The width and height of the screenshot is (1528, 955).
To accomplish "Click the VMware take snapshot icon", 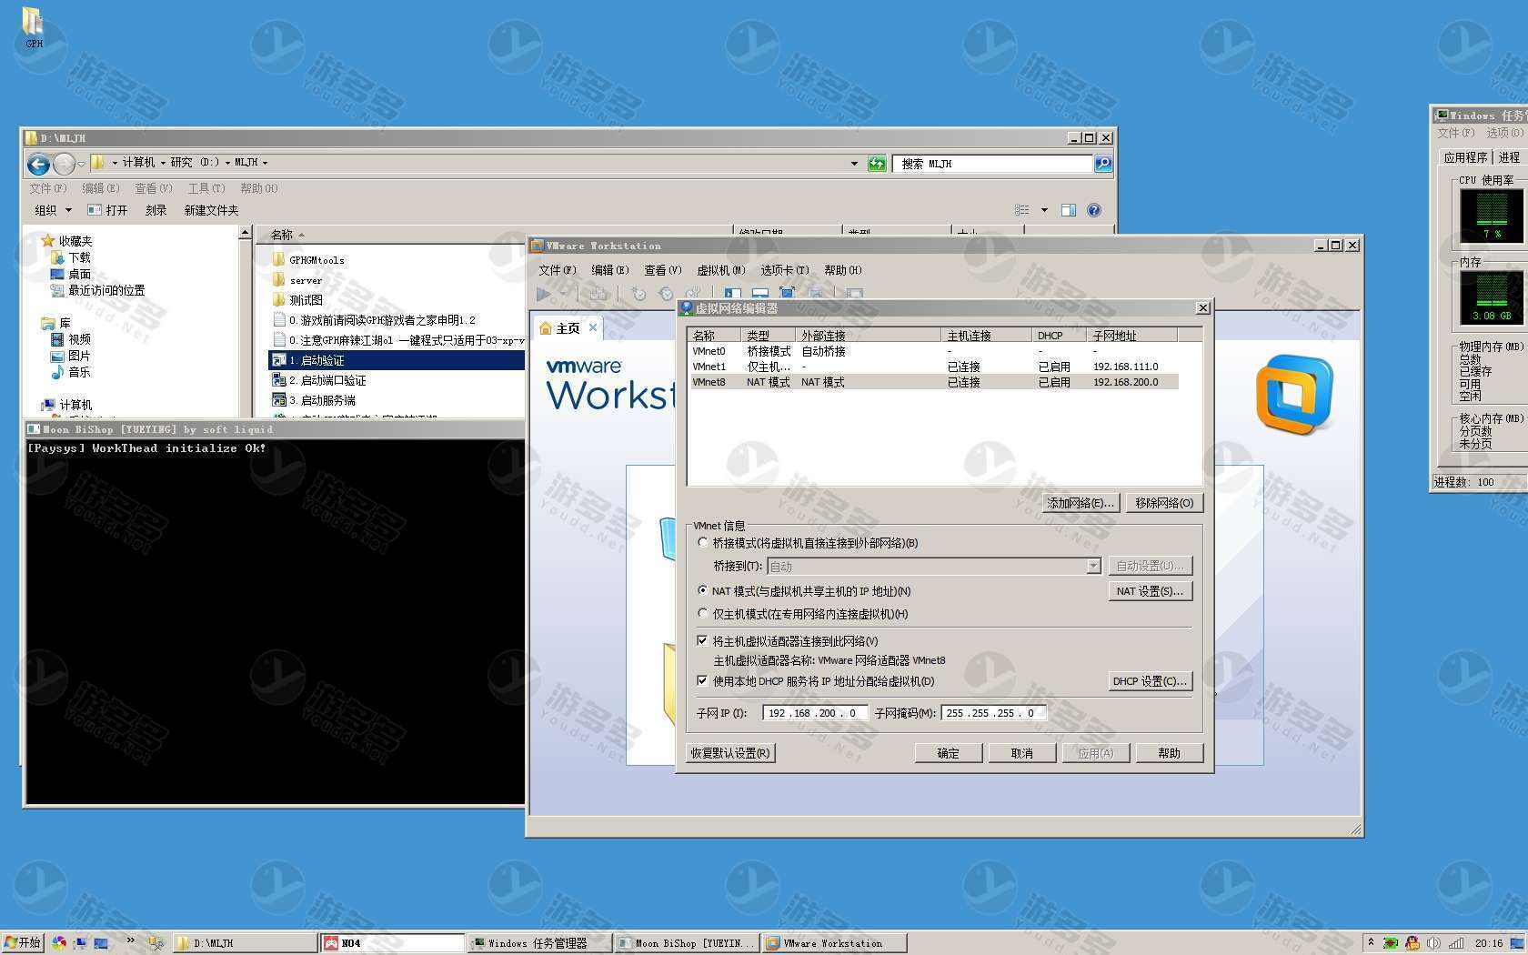I will [x=638, y=294].
